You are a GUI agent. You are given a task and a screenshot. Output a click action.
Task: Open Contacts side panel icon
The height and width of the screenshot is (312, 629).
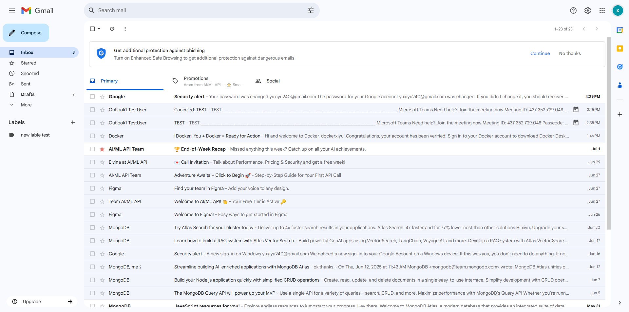pos(619,85)
